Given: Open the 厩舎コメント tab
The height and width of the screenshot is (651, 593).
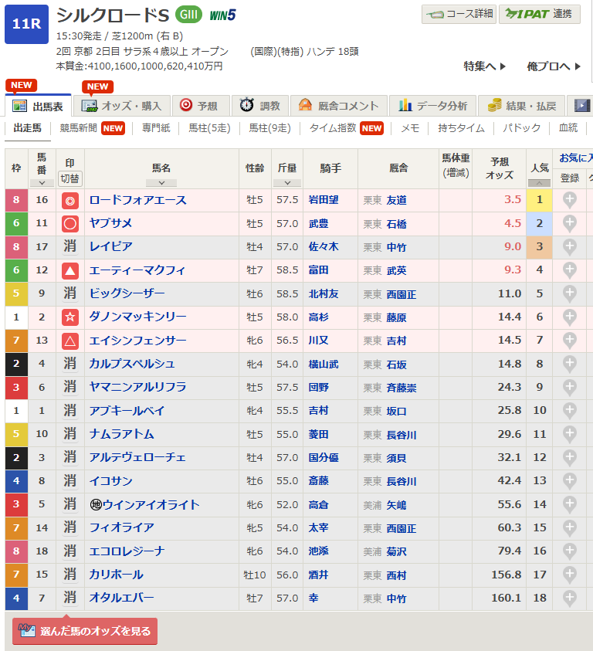Looking at the screenshot, I should click(339, 106).
